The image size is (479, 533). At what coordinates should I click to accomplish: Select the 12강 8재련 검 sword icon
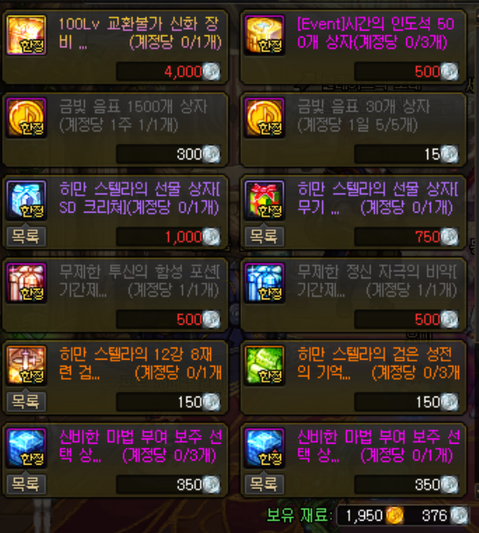(26, 366)
